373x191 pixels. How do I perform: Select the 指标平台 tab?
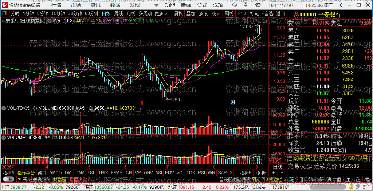click(x=26, y=172)
